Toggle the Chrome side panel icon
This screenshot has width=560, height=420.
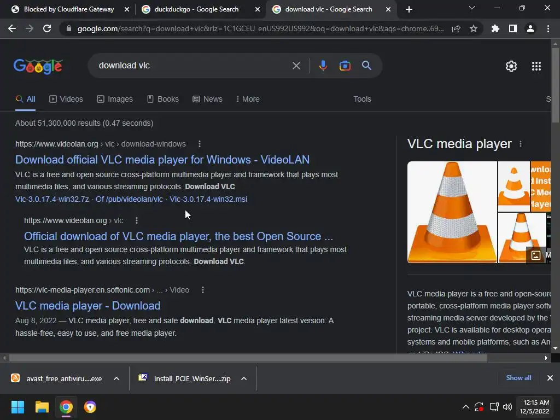[x=513, y=28]
